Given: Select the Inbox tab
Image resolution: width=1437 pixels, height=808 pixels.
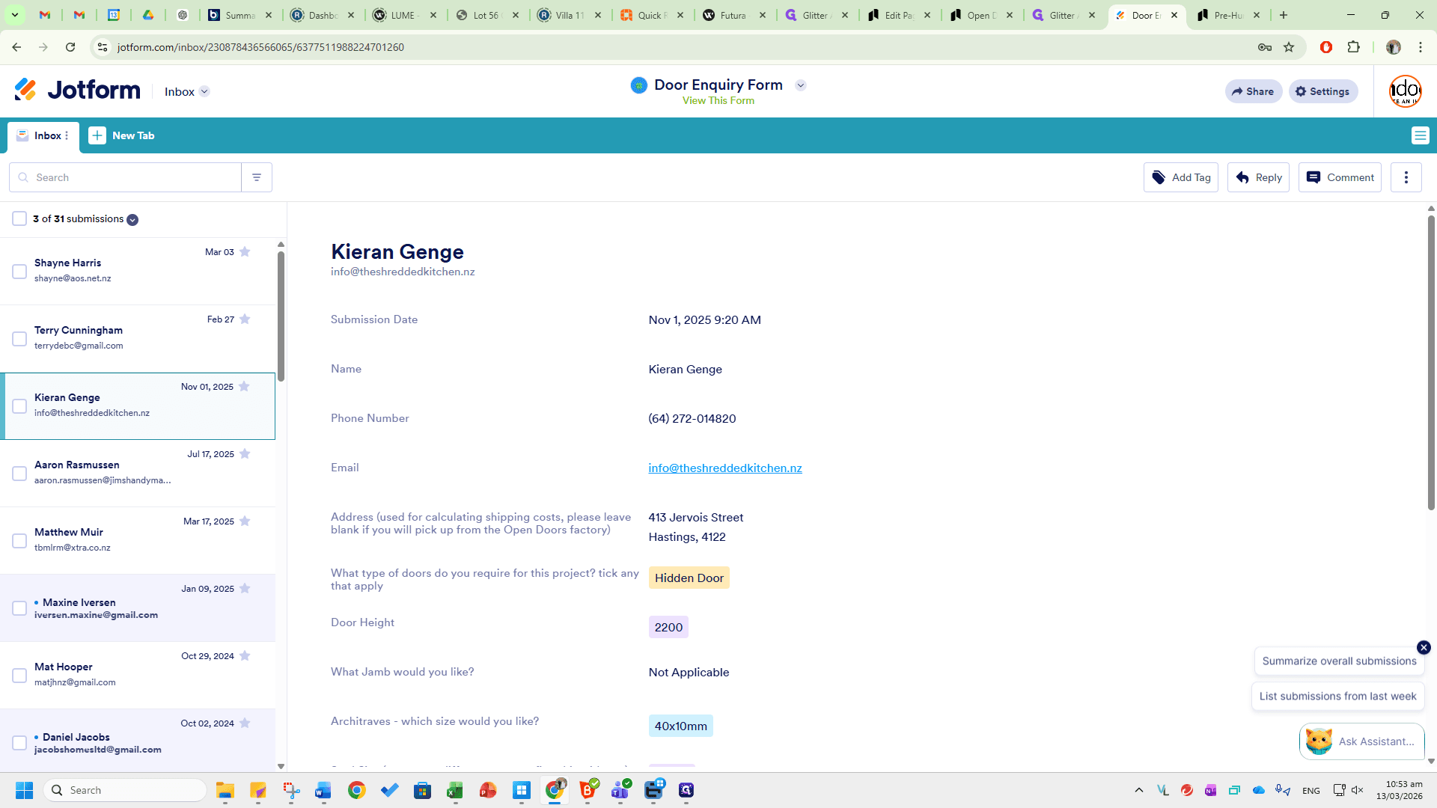Looking at the screenshot, I should point(43,136).
